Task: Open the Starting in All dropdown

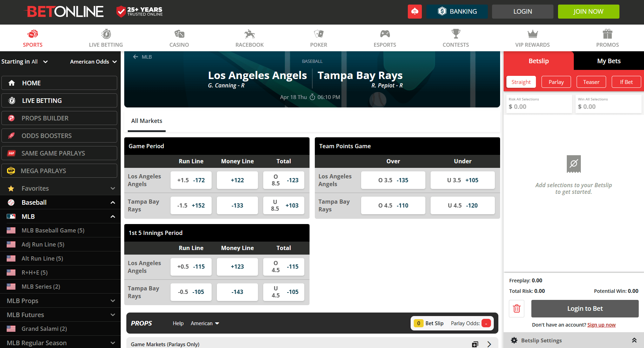Action: (25, 61)
